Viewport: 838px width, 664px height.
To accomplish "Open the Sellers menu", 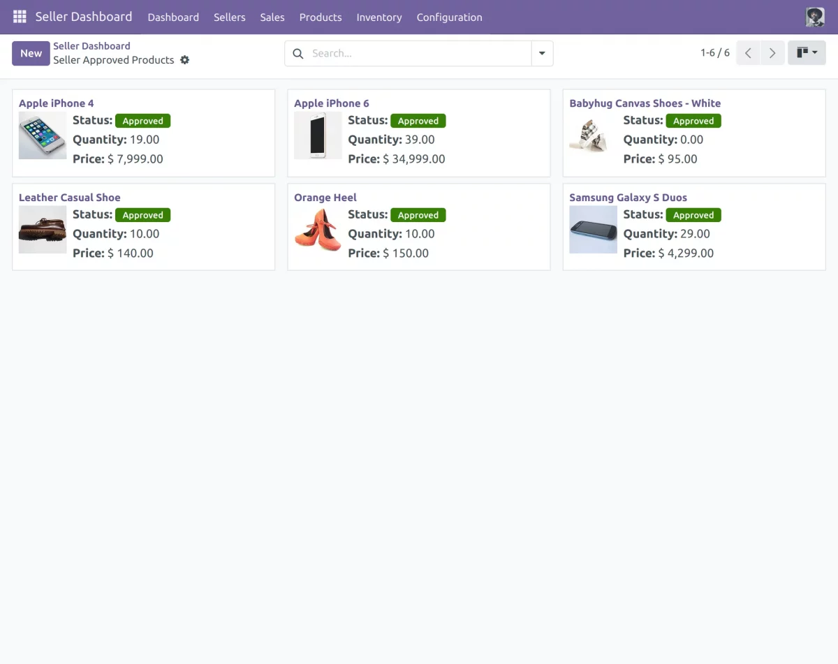I will (229, 17).
